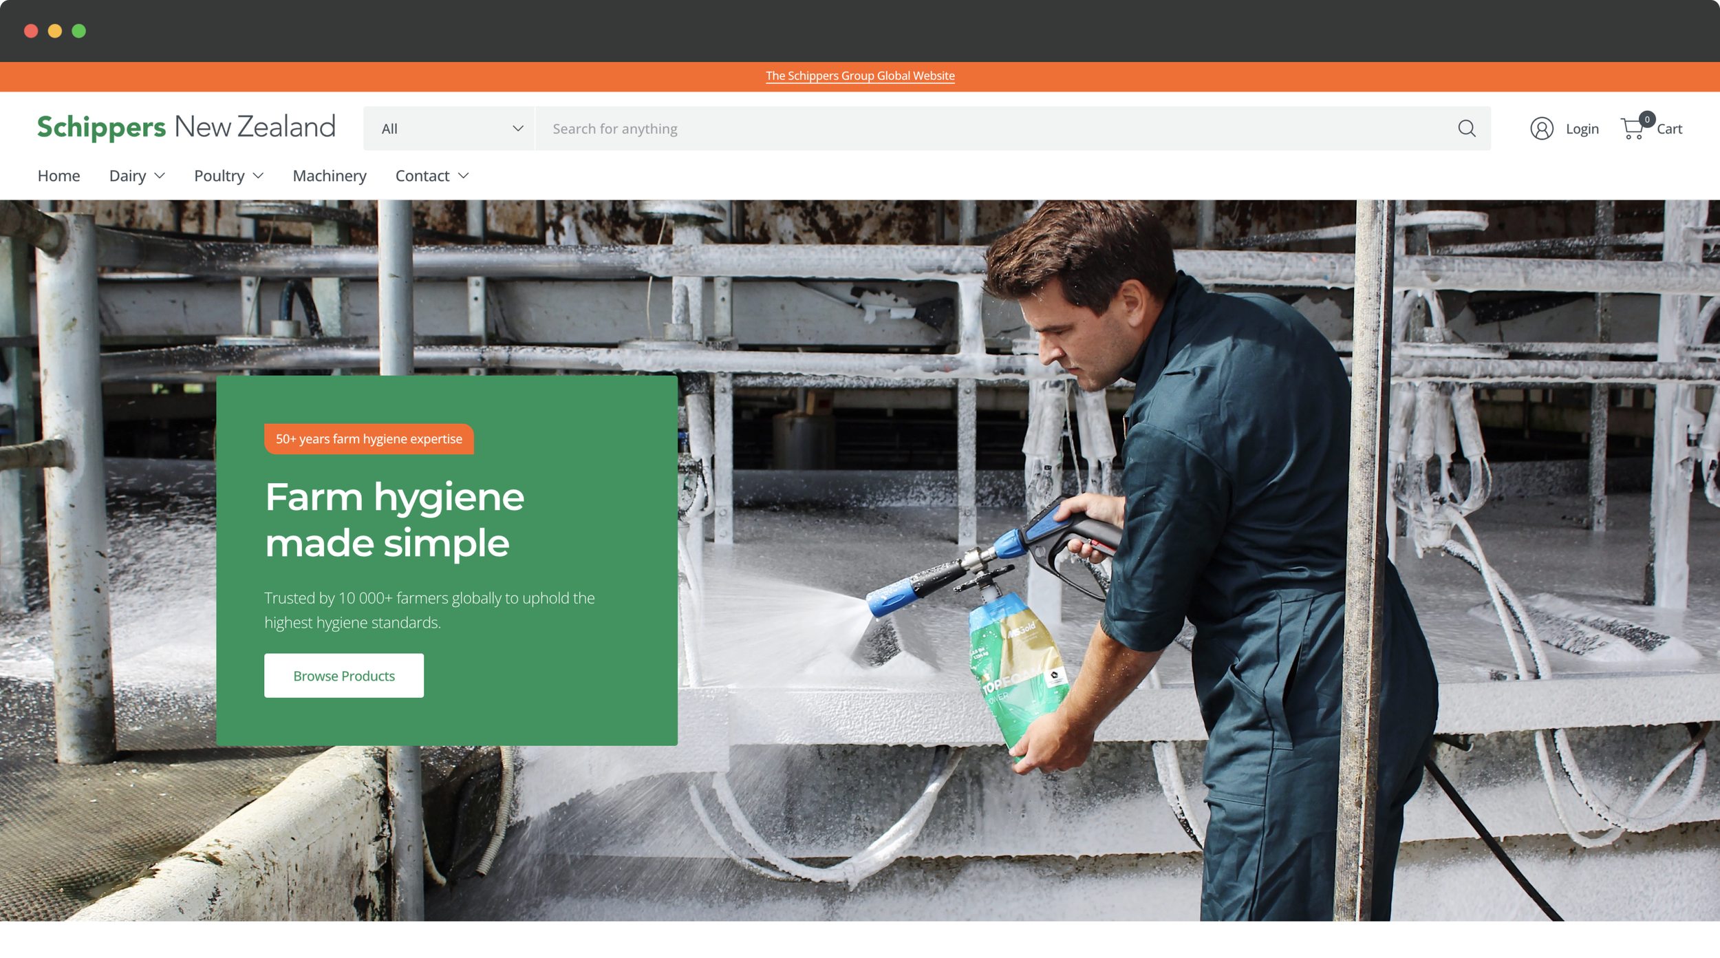Open the All category dropdown
This screenshot has height=958, width=1720.
449,129
